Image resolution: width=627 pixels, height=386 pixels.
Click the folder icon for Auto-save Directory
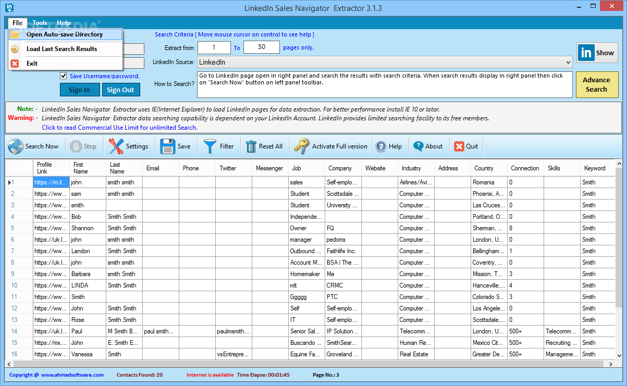point(15,34)
